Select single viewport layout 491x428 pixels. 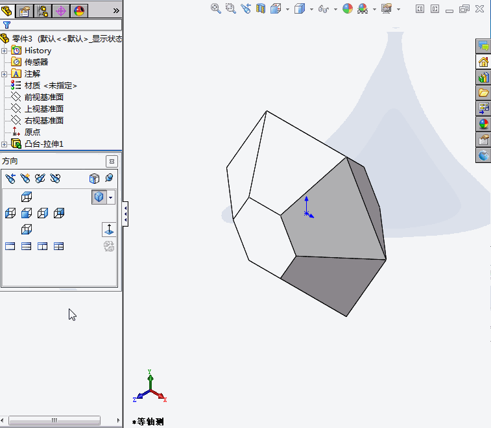[10, 246]
